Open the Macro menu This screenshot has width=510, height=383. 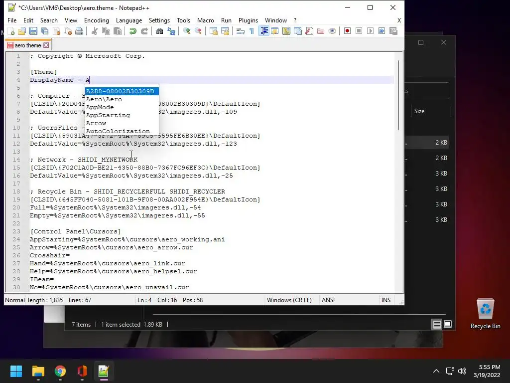pyautogui.click(x=206, y=20)
